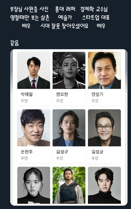Click the 손현주 name link
Screen dimensions: 131x209
tap(27, 152)
